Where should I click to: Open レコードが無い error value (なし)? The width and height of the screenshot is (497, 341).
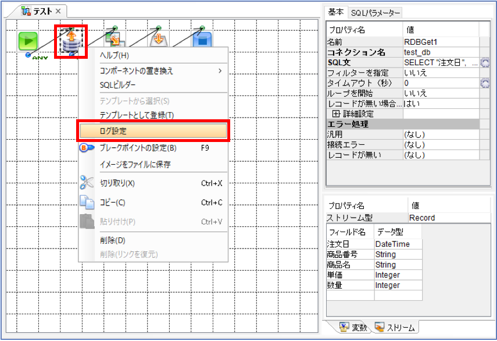click(441, 155)
